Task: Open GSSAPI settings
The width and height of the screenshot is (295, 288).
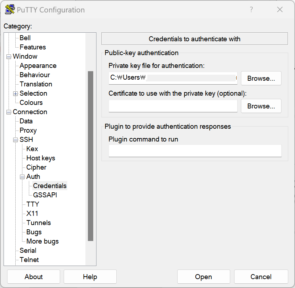Action: click(45, 195)
